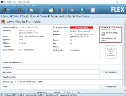
Task: Select the address 500 E COLLEGE ST
Action: tap(27, 31)
